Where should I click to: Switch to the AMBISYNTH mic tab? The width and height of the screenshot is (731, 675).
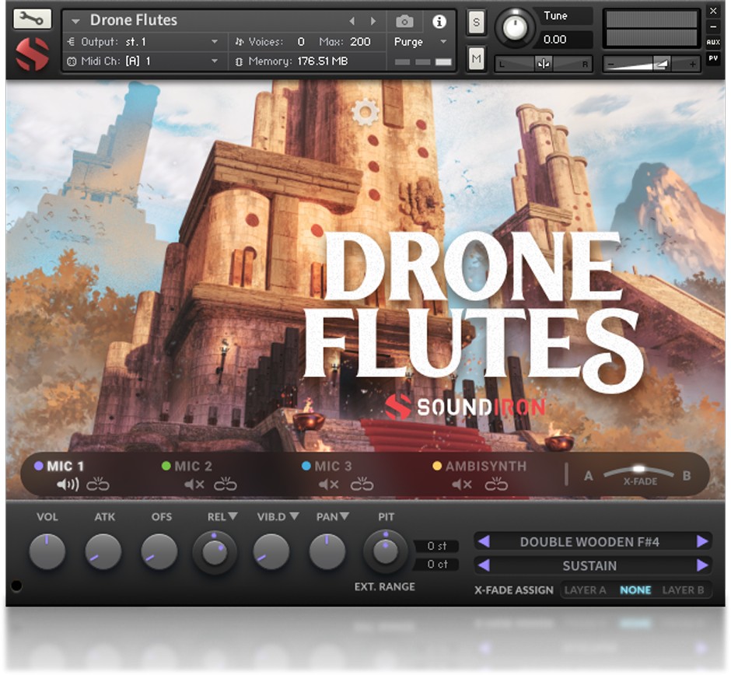pos(486,466)
